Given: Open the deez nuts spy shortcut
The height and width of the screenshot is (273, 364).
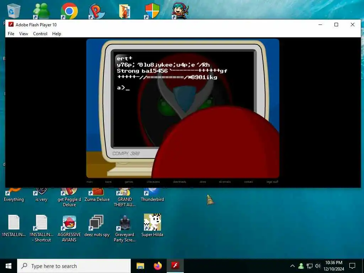Looking at the screenshot, I should (x=97, y=226).
